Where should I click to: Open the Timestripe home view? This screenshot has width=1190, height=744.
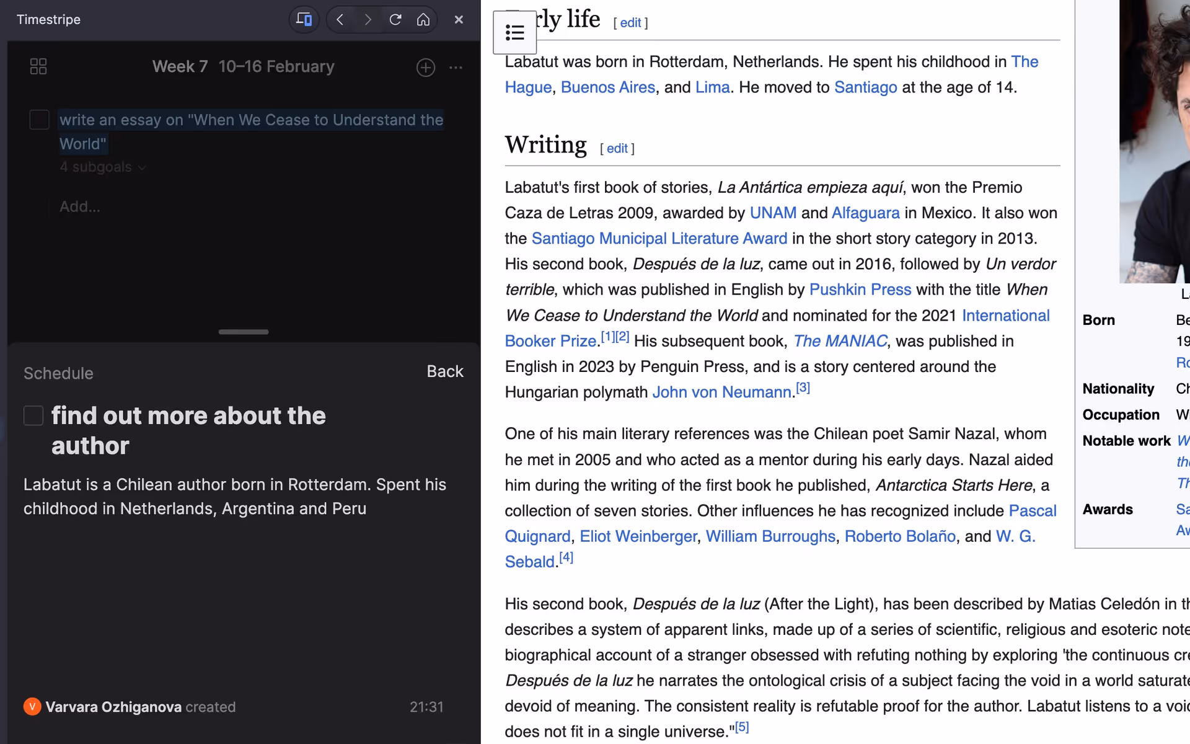pos(423,19)
